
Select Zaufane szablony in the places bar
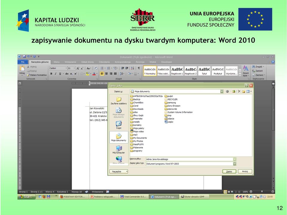pos(119,101)
